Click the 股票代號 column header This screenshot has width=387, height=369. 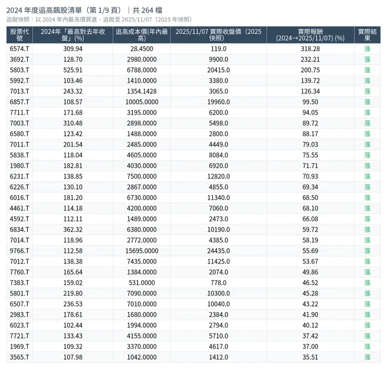[19, 35]
